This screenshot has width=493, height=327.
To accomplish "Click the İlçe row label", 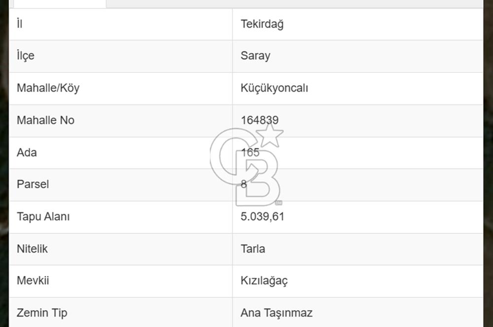I will (x=26, y=56).
